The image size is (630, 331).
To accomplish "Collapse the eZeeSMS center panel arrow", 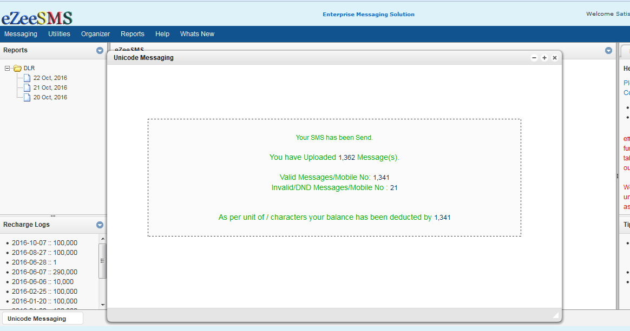I will (x=608, y=51).
